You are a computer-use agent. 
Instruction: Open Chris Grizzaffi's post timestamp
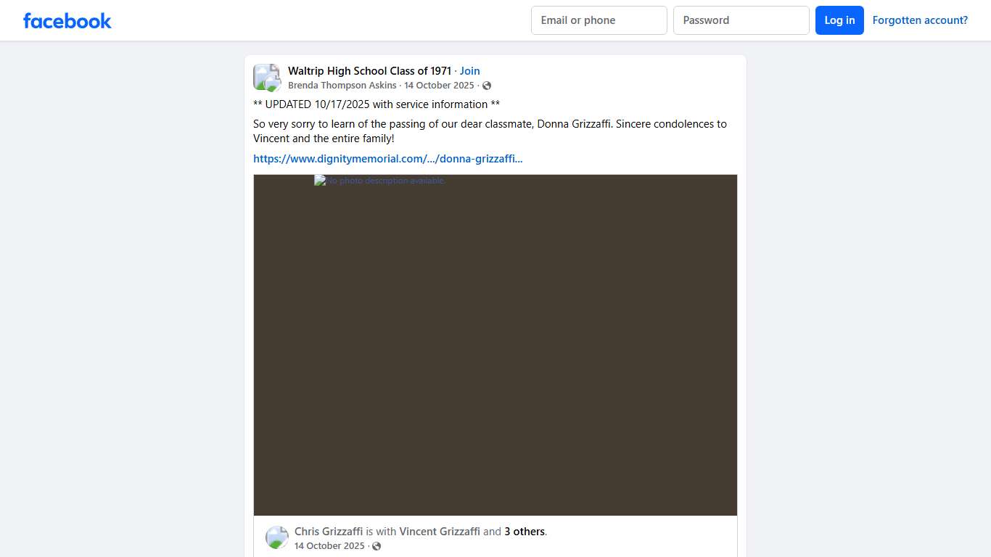(329, 546)
